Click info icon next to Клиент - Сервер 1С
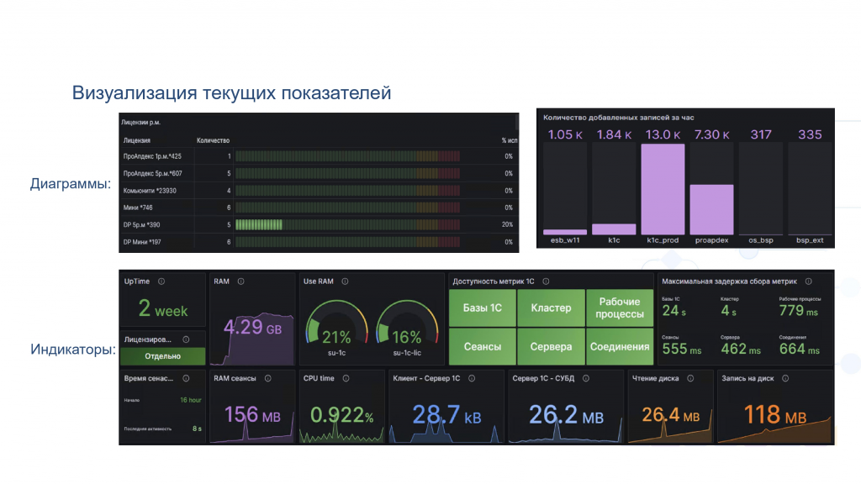 (472, 379)
